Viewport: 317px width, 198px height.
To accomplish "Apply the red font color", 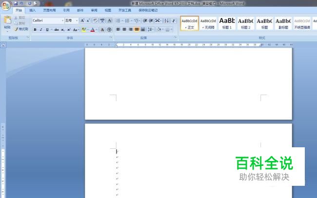I will tap(93, 30).
